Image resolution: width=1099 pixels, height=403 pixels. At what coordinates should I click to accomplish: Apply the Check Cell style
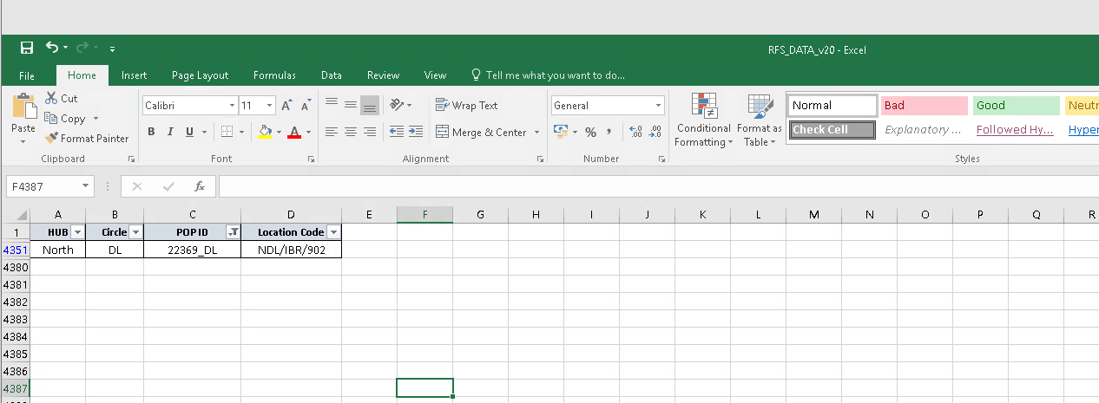point(832,130)
